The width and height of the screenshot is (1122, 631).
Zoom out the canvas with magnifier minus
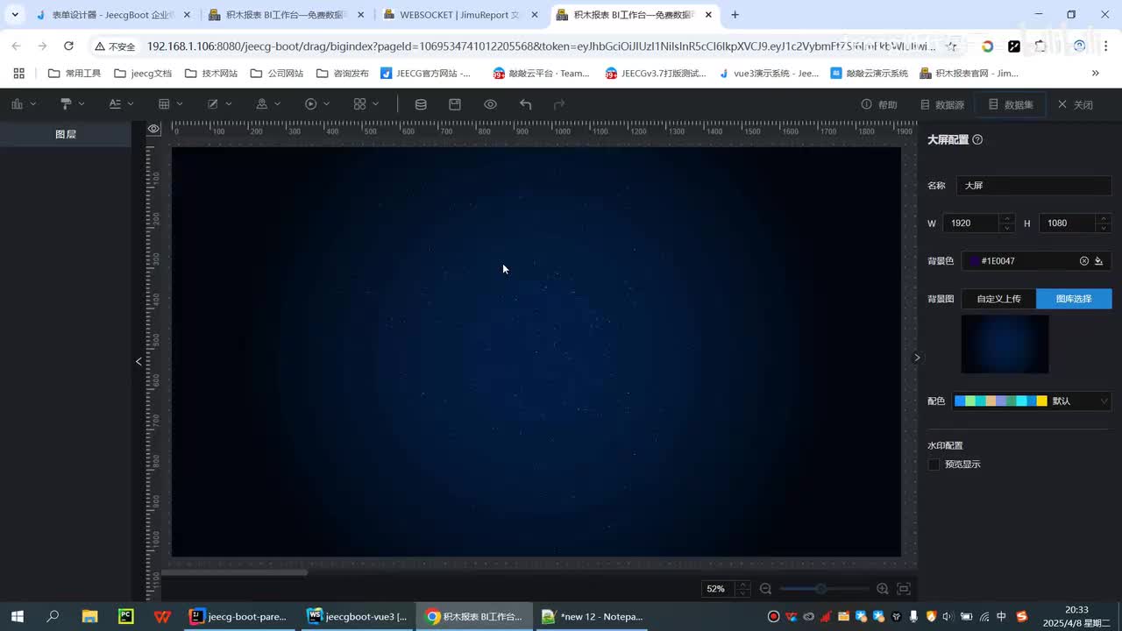[x=765, y=589]
